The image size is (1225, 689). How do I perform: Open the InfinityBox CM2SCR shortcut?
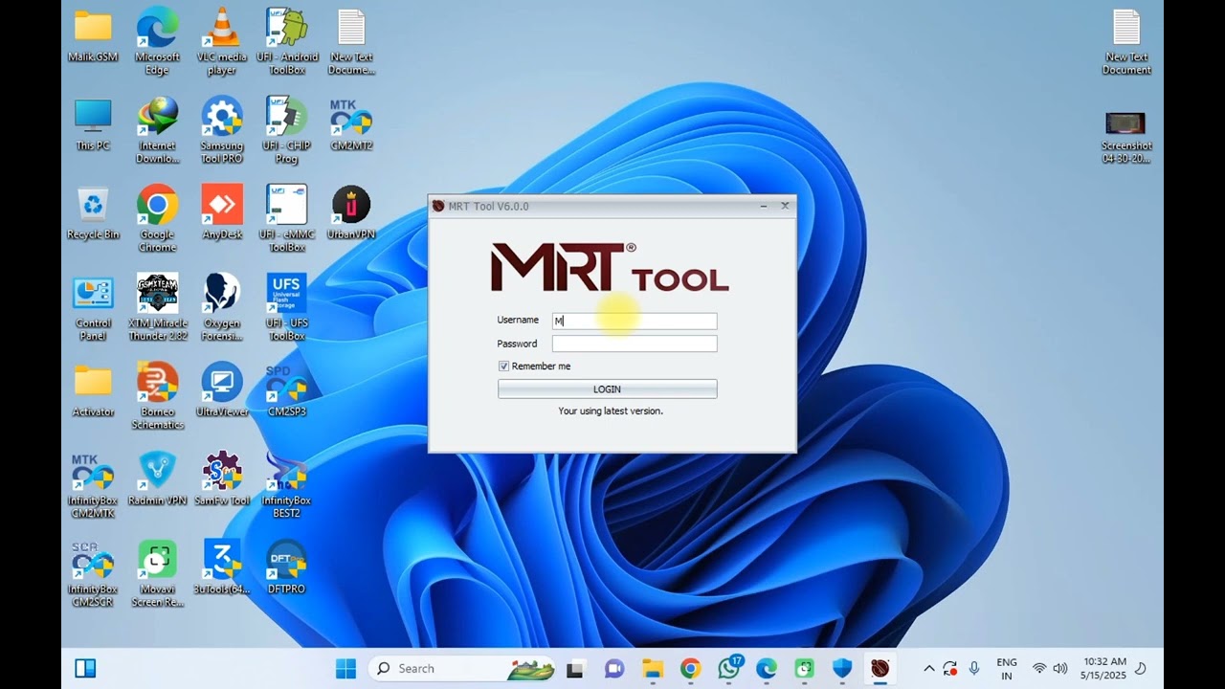point(93,574)
